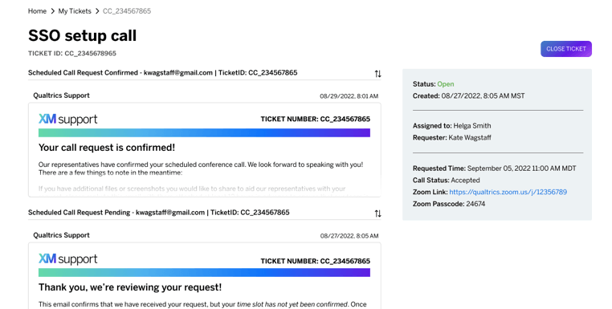The width and height of the screenshot is (612, 309).
Task: Open the Zoom meeting link
Action: pyautogui.click(x=508, y=192)
